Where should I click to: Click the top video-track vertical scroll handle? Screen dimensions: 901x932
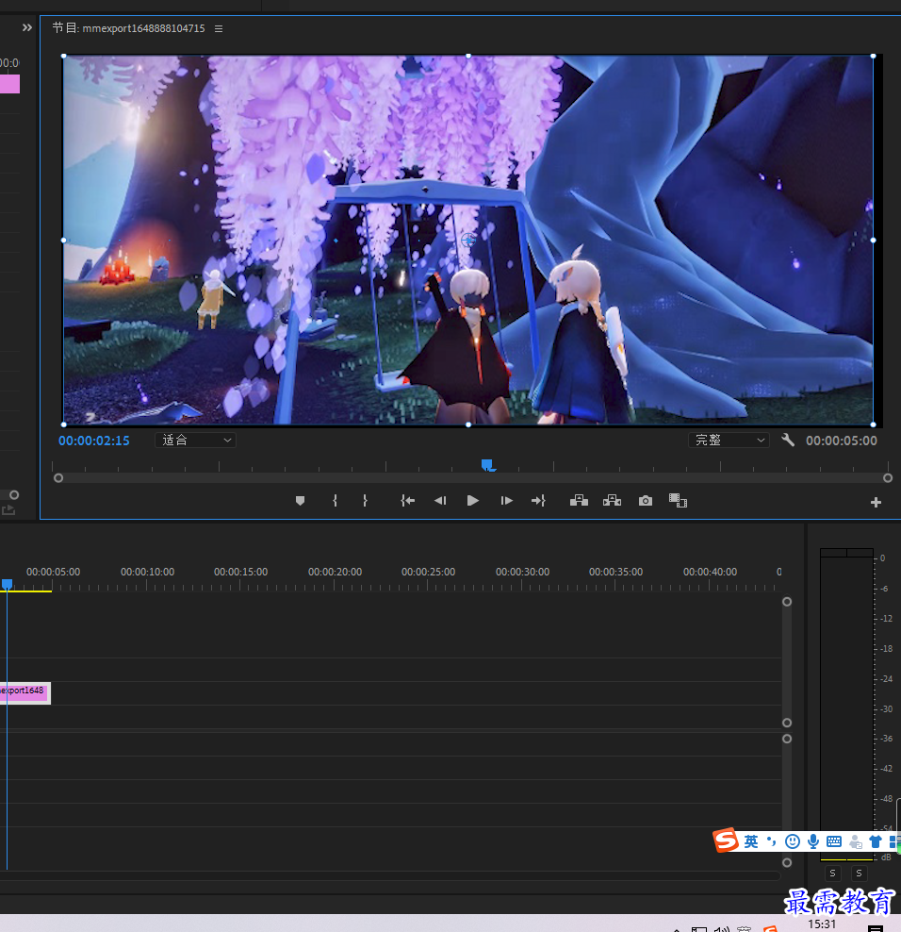pyautogui.click(x=787, y=602)
